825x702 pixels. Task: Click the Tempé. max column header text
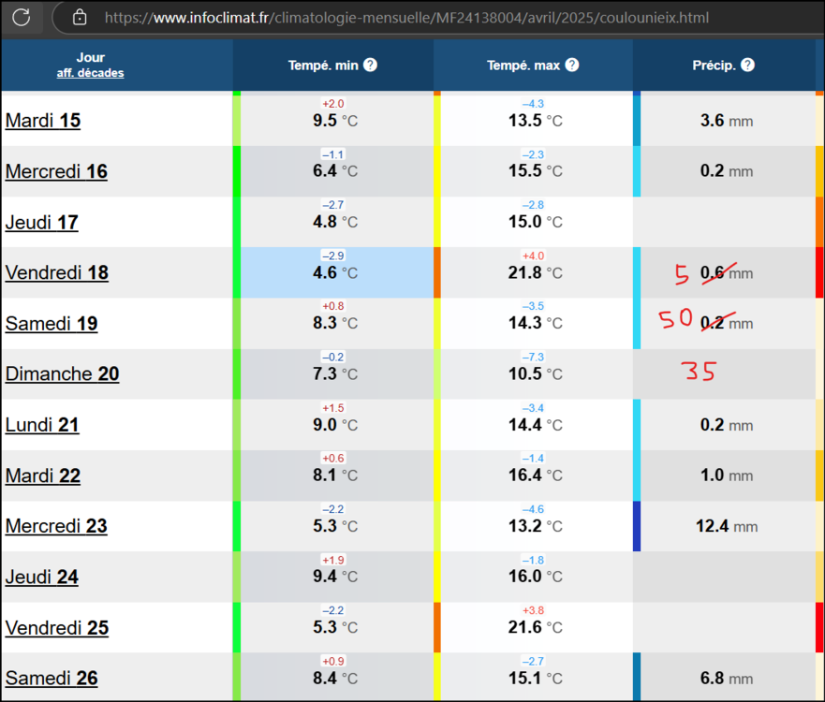523,66
